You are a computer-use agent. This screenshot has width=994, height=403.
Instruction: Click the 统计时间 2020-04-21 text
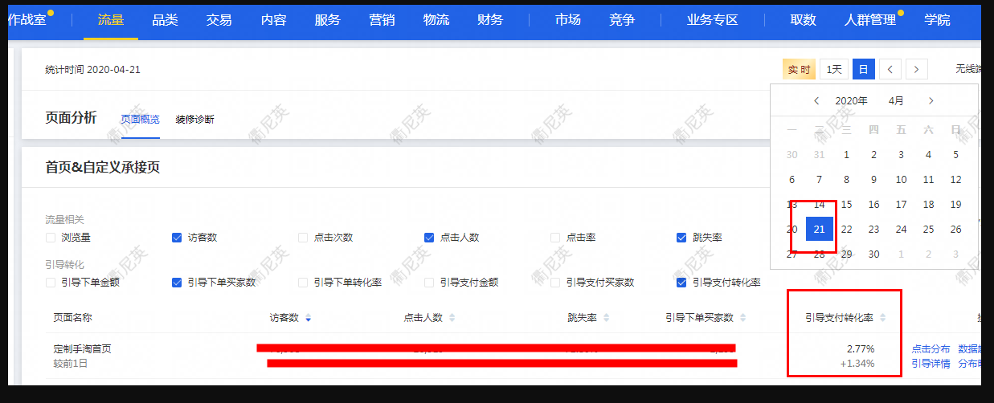coord(93,70)
